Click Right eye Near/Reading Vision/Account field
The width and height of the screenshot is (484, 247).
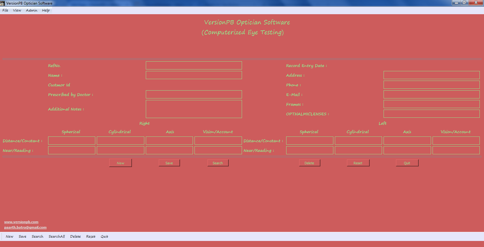(x=218, y=150)
